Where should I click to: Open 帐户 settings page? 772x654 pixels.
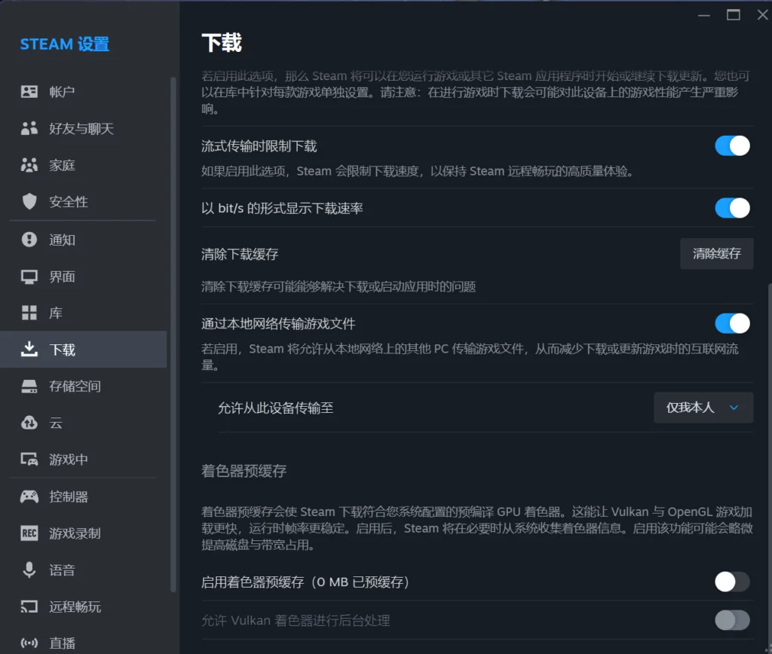pos(83,91)
